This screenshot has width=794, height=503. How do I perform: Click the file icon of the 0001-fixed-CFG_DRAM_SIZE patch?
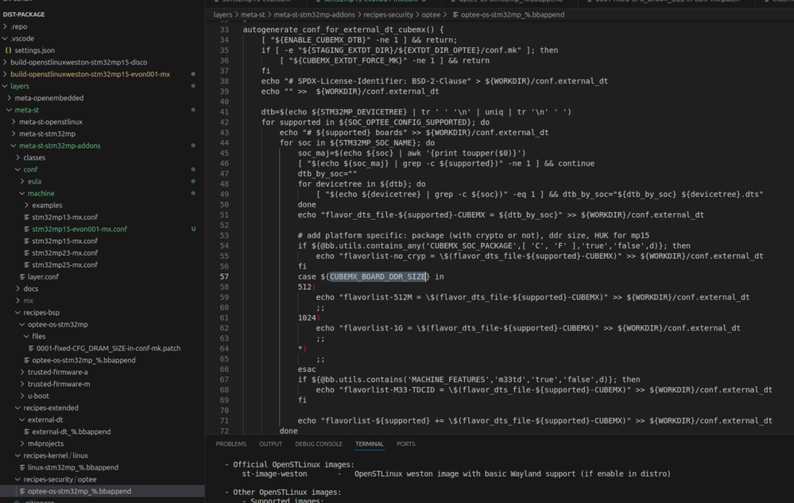pyautogui.click(x=32, y=348)
